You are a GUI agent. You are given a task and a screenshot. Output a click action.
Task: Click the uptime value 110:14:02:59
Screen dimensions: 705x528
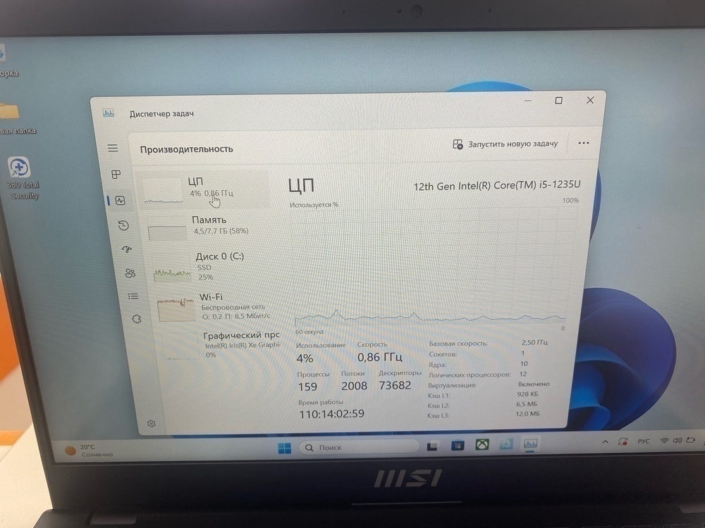(332, 414)
